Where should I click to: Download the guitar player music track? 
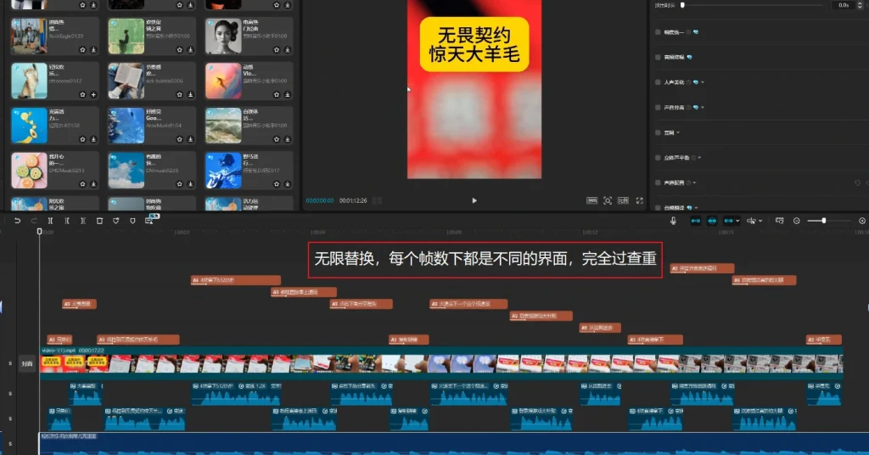coord(287,184)
